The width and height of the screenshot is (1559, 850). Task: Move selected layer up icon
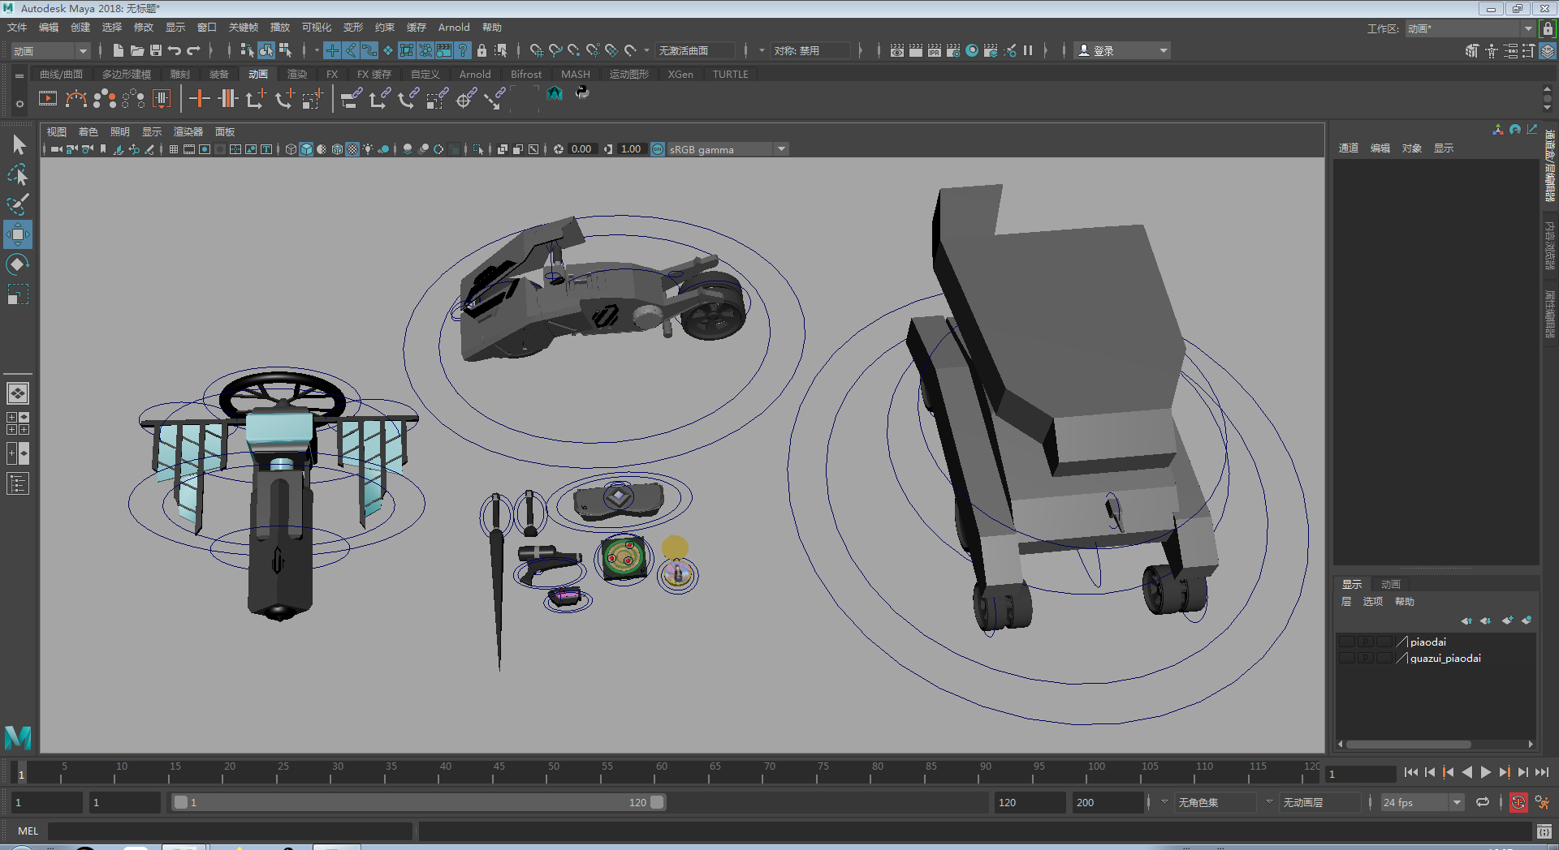(x=1466, y=620)
